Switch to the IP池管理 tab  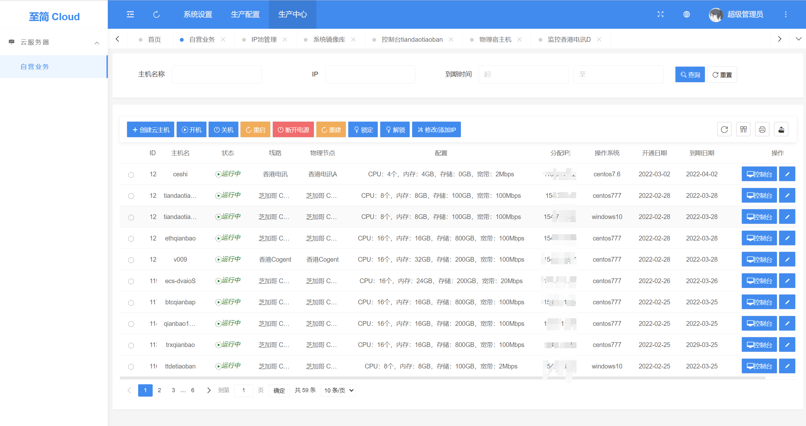pos(264,40)
